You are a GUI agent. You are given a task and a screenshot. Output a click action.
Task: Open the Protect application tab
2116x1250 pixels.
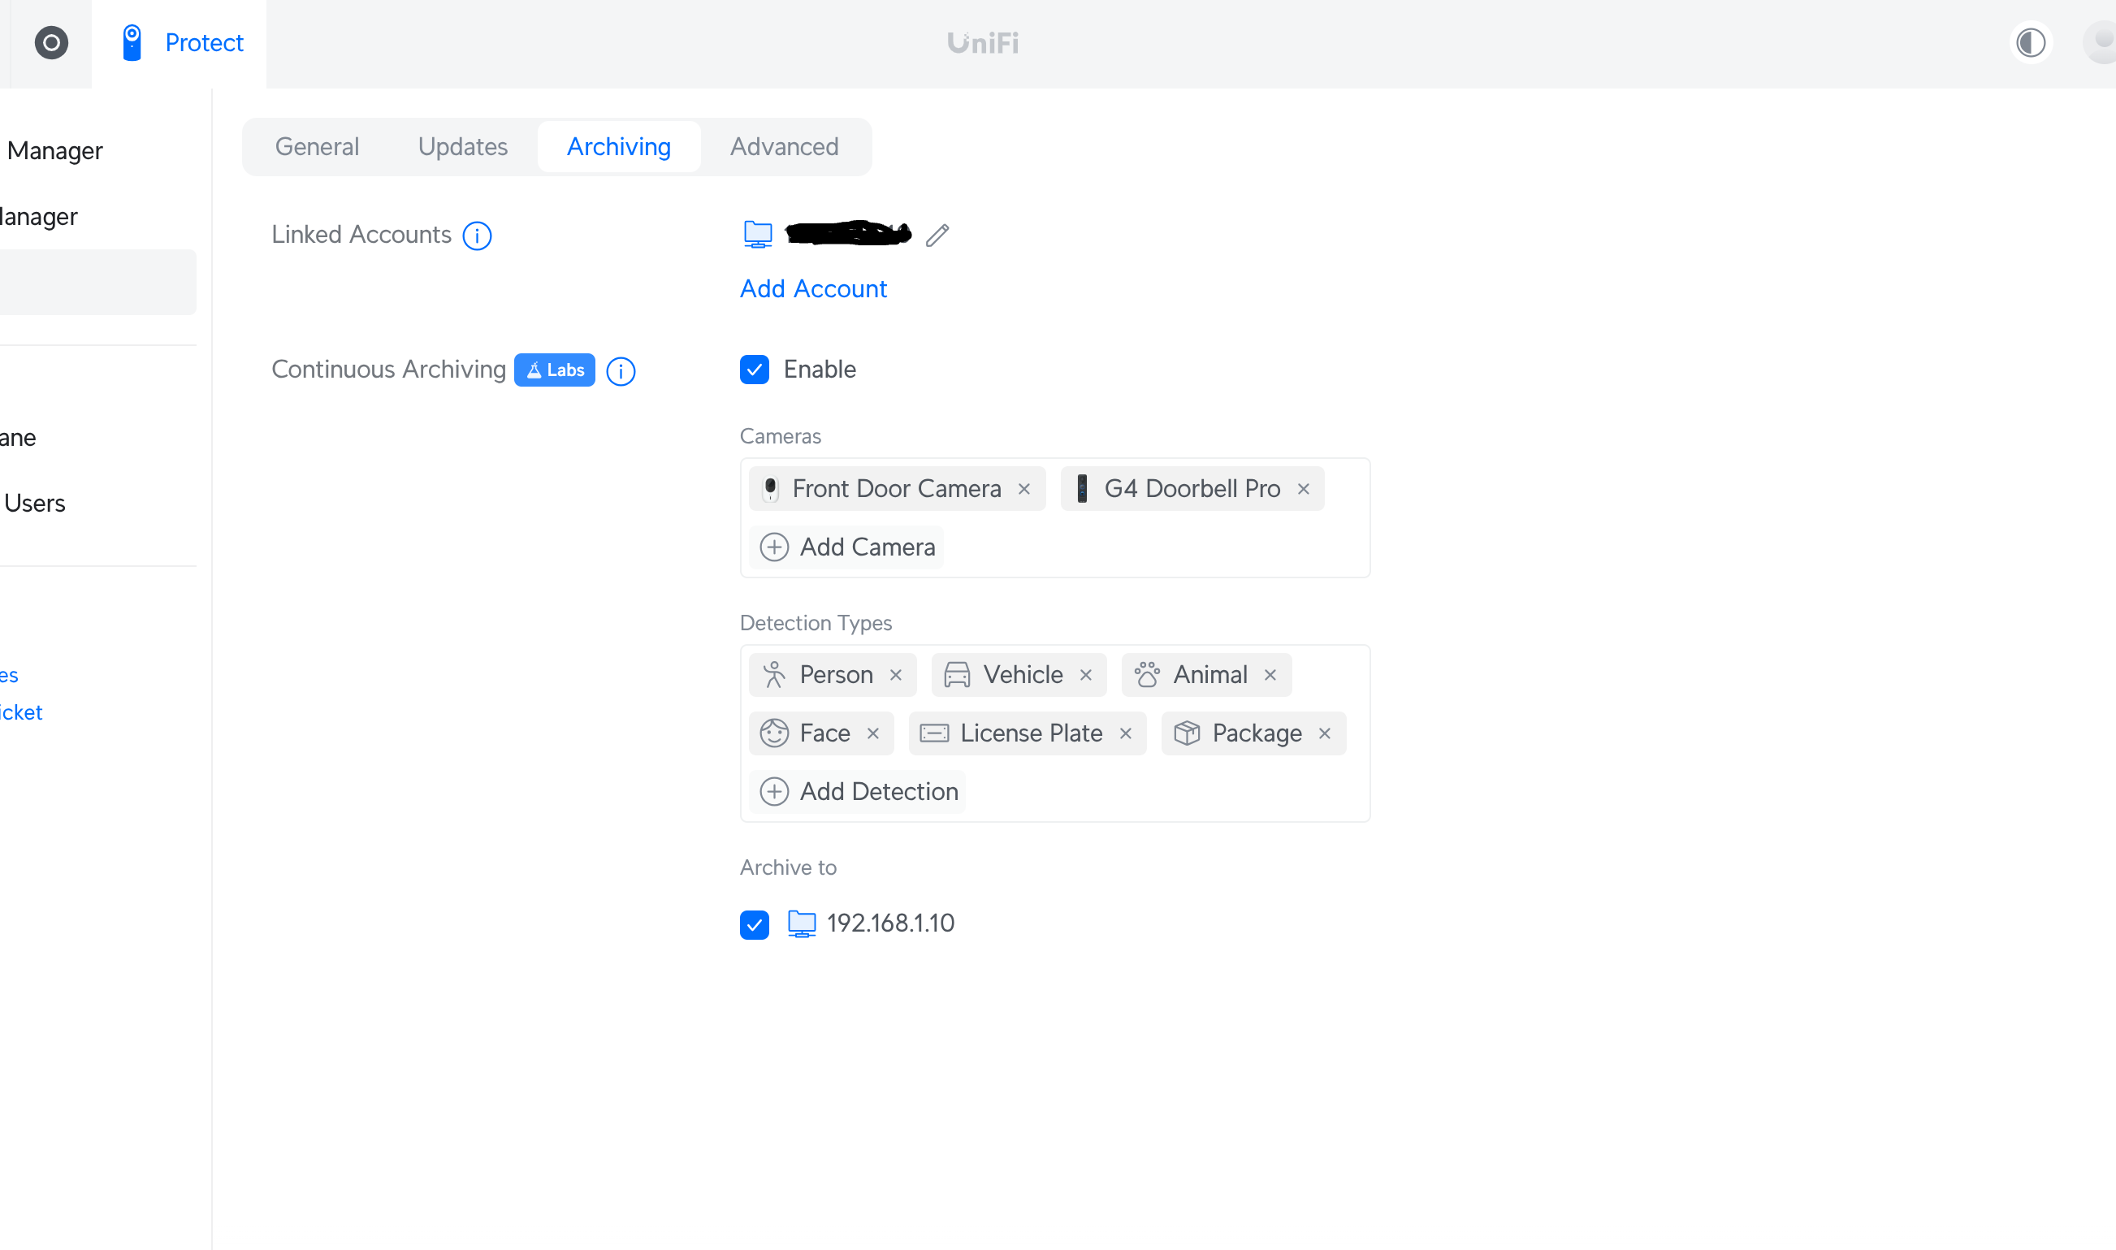180,42
